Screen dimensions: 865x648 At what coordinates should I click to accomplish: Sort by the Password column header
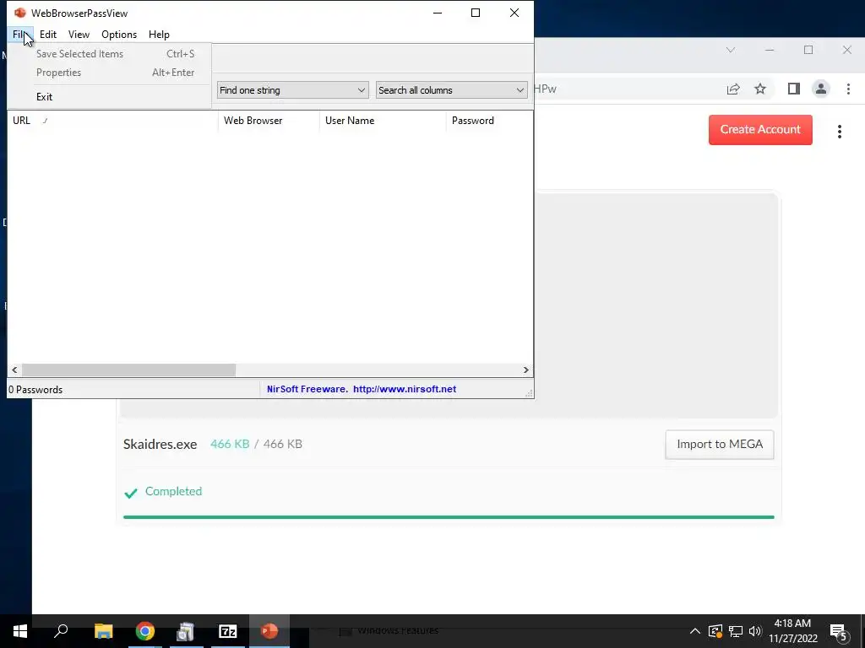tap(489, 120)
